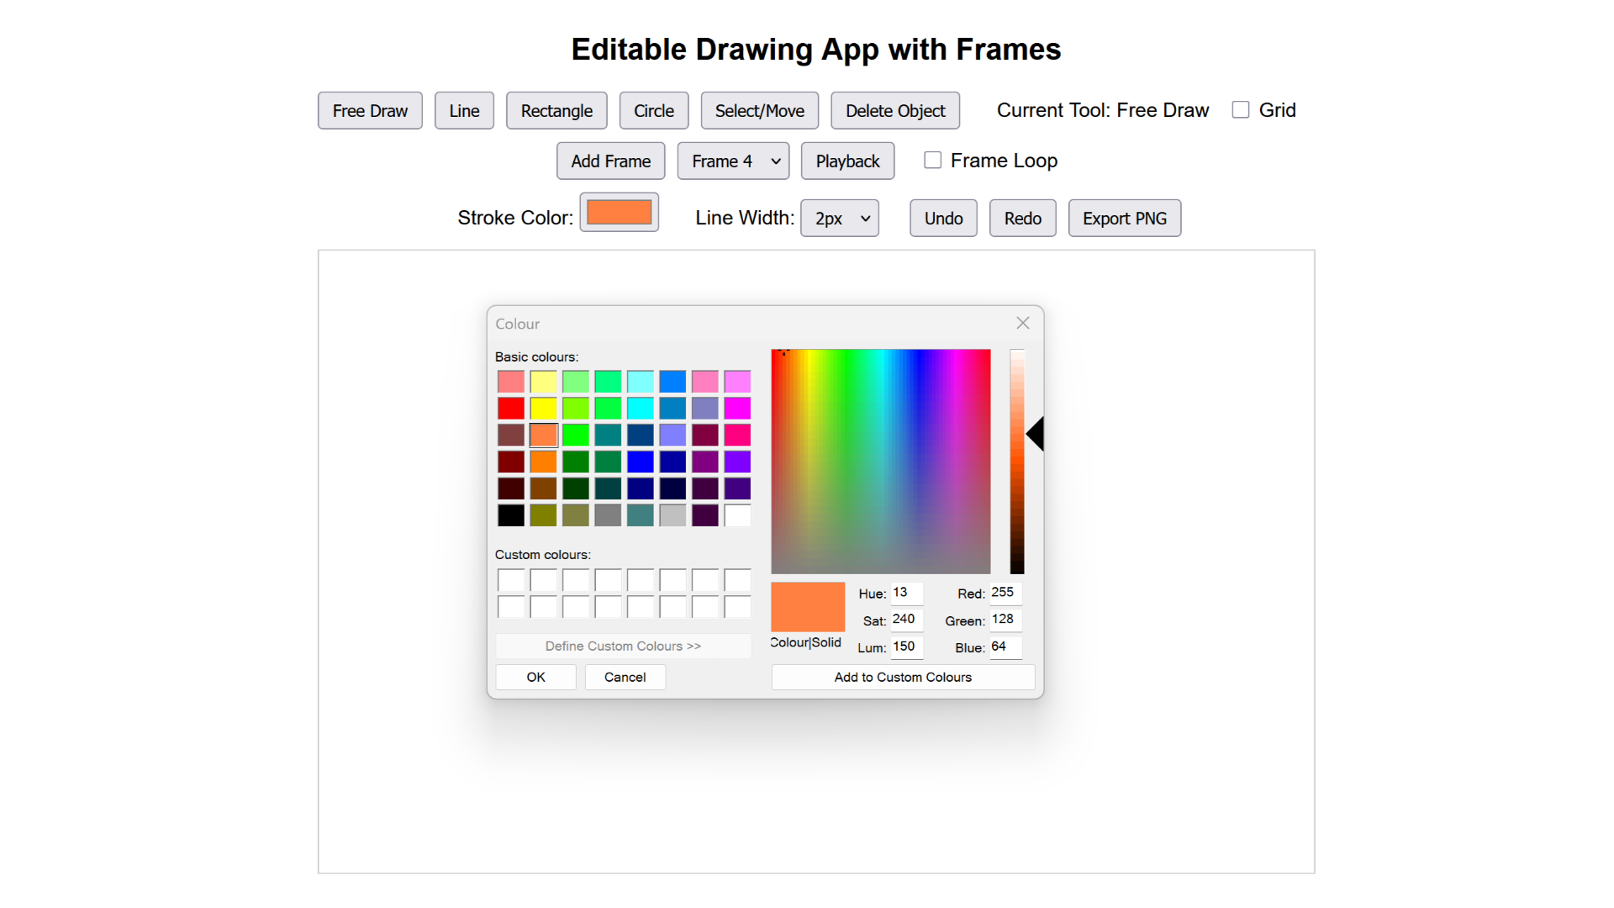Open the Stroke Color swatch
1614x908 pixels.
click(x=620, y=213)
